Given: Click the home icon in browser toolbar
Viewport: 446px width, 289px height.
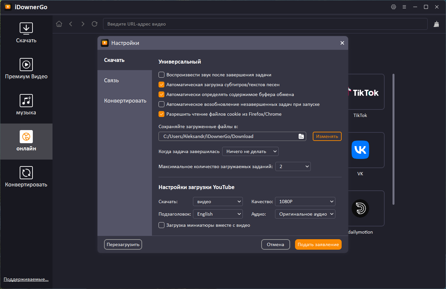Looking at the screenshot, I should pos(59,24).
